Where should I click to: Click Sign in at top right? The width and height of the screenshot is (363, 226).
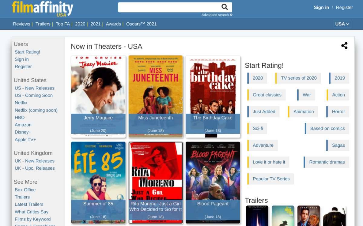coord(321,8)
